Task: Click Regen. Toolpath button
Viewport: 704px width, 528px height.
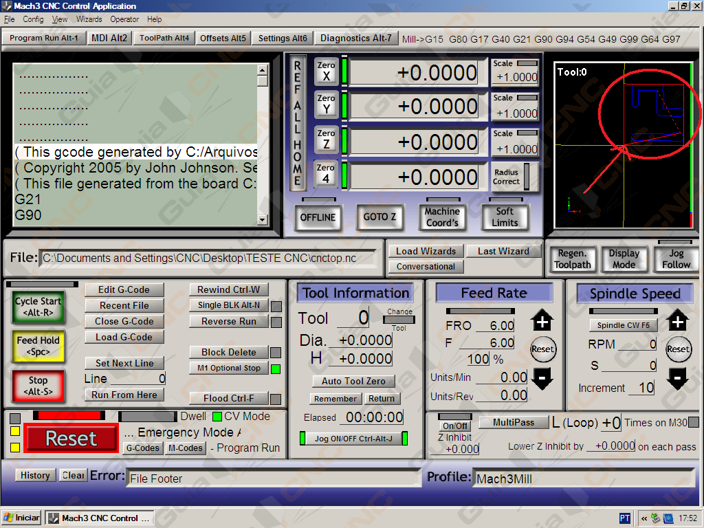Action: [x=573, y=259]
